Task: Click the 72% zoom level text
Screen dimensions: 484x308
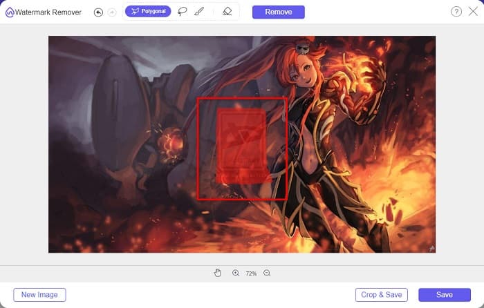Action: point(251,273)
